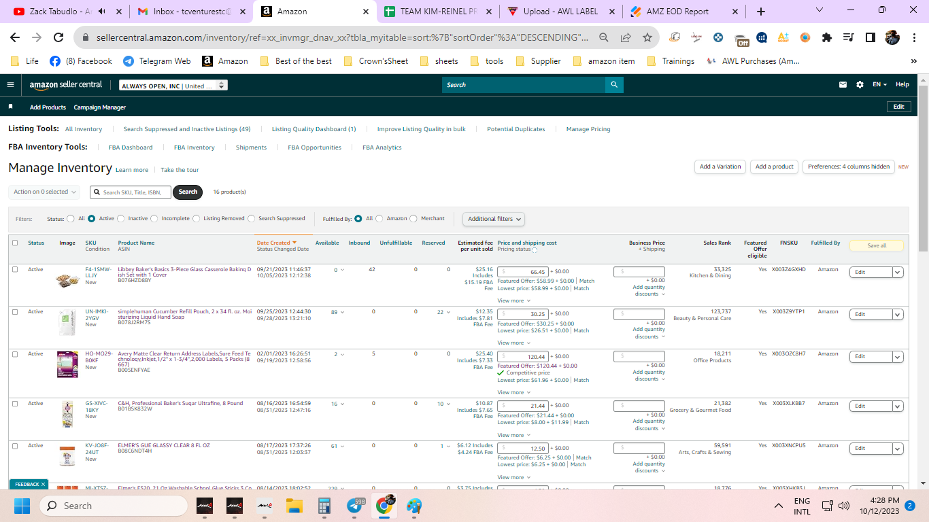The height and width of the screenshot is (522, 929).
Task: Open Paint from the taskbar
Action: click(414, 506)
